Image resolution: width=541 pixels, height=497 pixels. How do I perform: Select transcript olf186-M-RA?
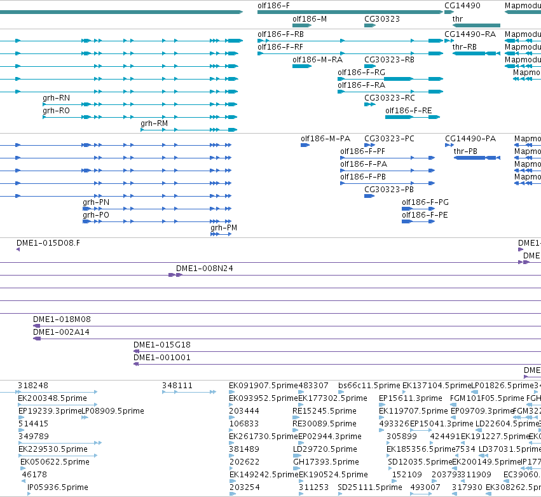coord(302,66)
